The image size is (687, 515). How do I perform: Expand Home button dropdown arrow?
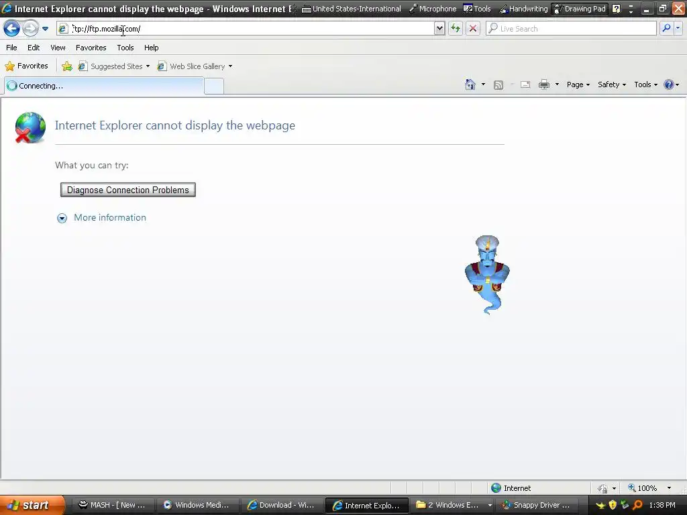click(x=483, y=84)
